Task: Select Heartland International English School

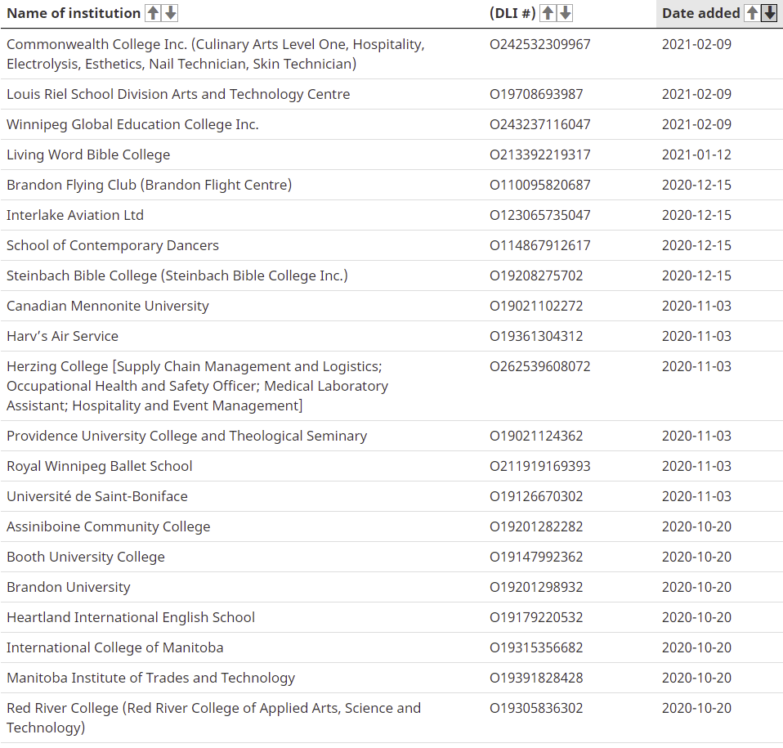Action: 130,618
